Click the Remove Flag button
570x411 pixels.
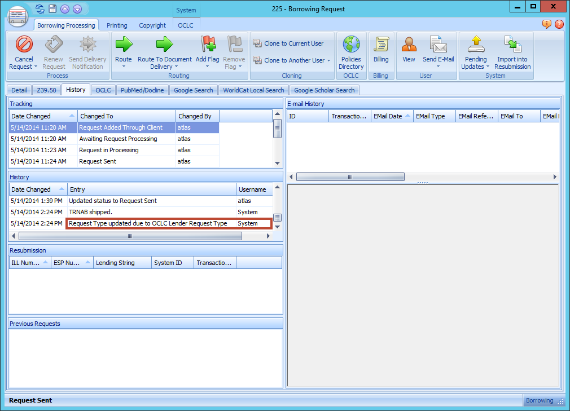(x=234, y=52)
